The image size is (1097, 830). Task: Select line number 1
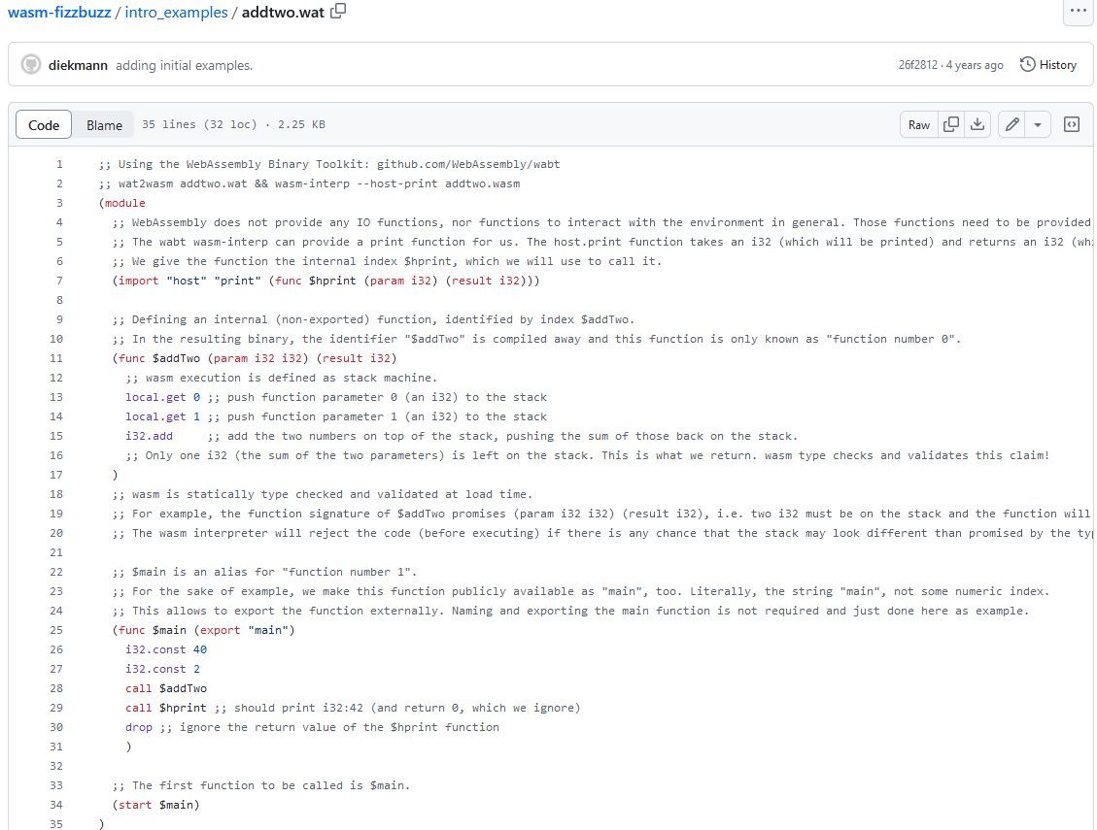coord(58,164)
